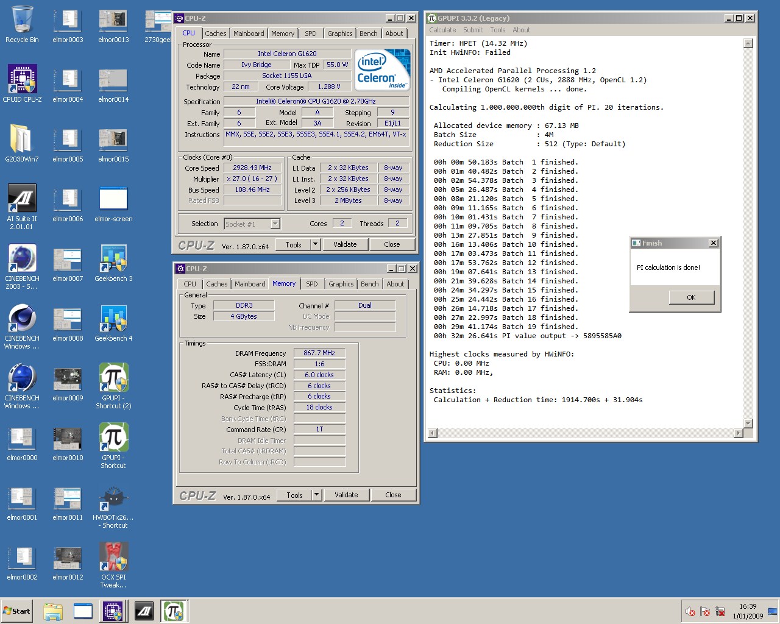Image resolution: width=780 pixels, height=624 pixels.
Task: Select the elmor0000 desktop file
Action: coord(22,442)
